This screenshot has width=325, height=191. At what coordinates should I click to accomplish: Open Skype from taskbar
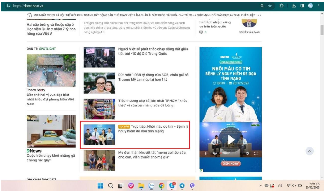(172, 185)
